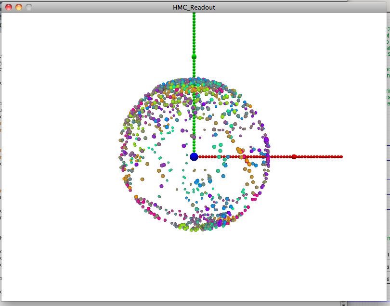This screenshot has height=306, width=390.
Task: Close the HMC_Readout window
Action: (9, 7)
